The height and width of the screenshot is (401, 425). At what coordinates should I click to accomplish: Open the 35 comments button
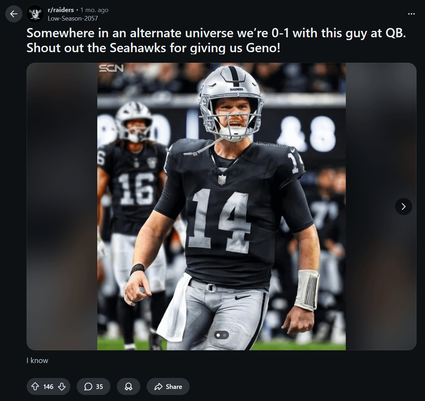(93, 386)
